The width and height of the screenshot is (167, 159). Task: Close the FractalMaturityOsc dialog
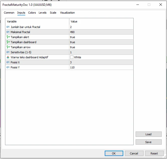pos(161,5)
